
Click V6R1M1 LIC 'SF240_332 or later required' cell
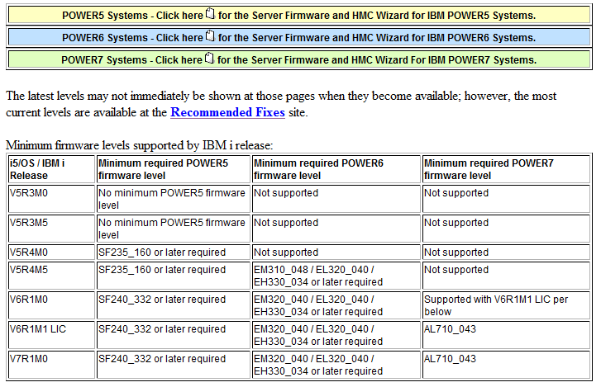174,335
